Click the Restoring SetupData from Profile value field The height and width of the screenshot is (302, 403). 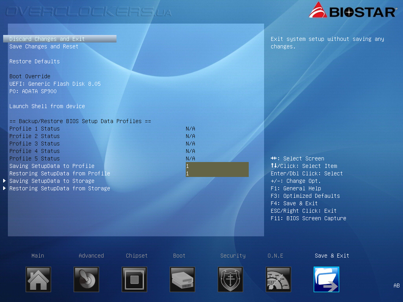click(x=217, y=173)
